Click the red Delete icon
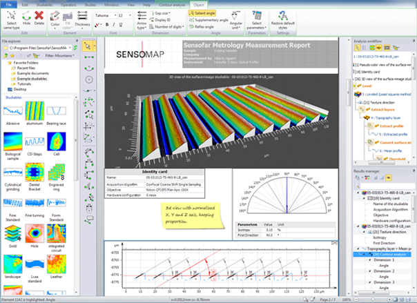417x303 pixels. click(39, 15)
